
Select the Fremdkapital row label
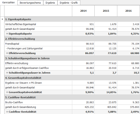[12, 44]
